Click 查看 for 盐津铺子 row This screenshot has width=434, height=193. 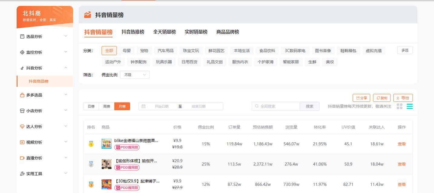[402, 185]
